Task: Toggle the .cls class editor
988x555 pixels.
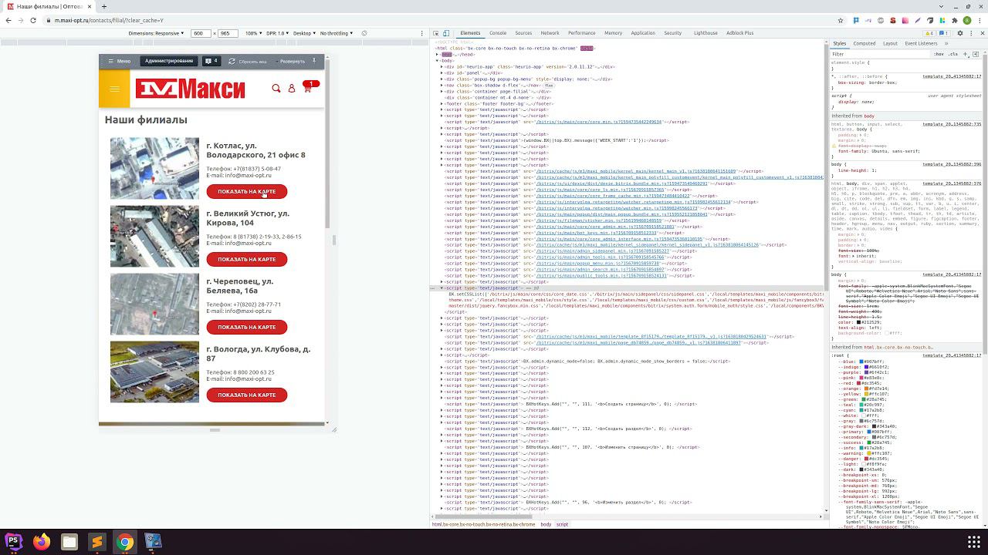Action: (954, 55)
